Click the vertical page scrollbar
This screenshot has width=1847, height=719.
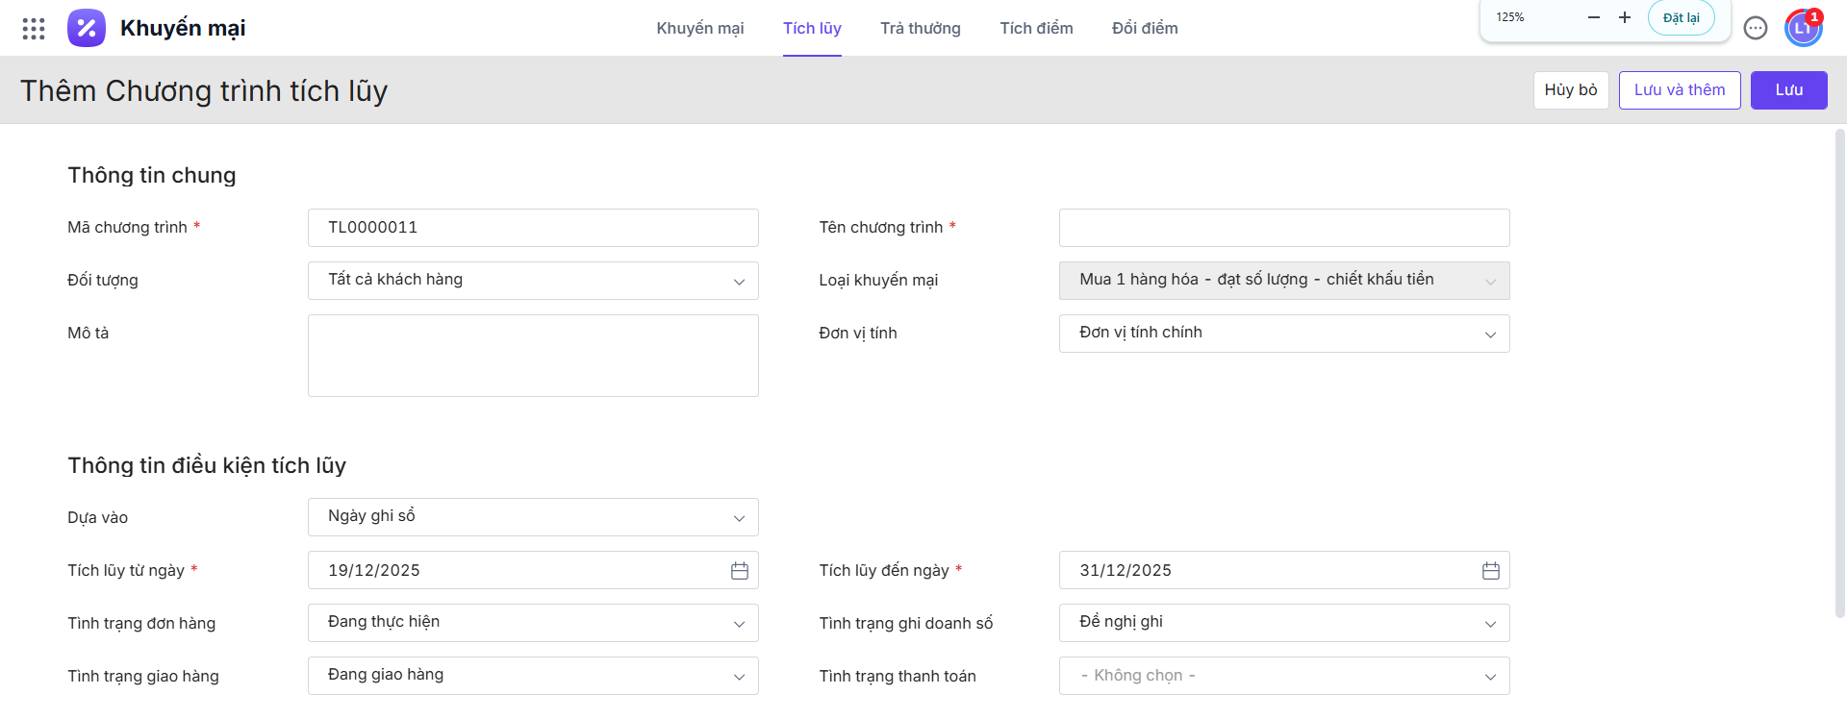pos(1839,375)
